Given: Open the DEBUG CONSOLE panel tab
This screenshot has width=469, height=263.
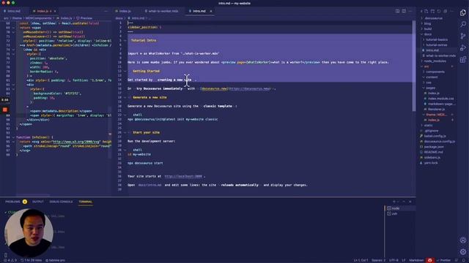Looking at the screenshot, I should [61, 202].
